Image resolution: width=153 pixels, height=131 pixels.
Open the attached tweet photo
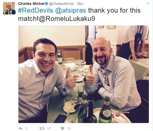(84, 74)
